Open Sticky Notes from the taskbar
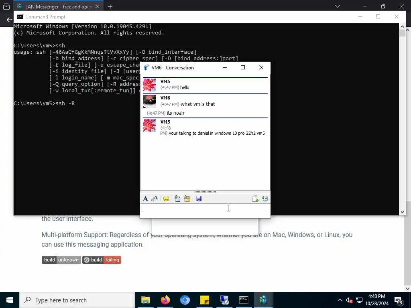Viewport: 411px width, 308px height. 204,300
